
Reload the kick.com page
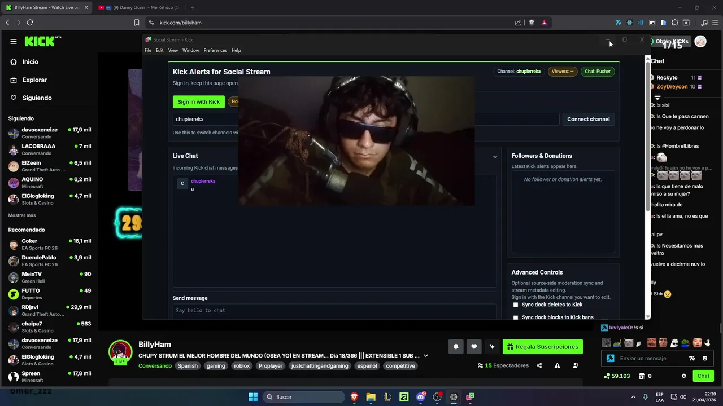coord(30,23)
